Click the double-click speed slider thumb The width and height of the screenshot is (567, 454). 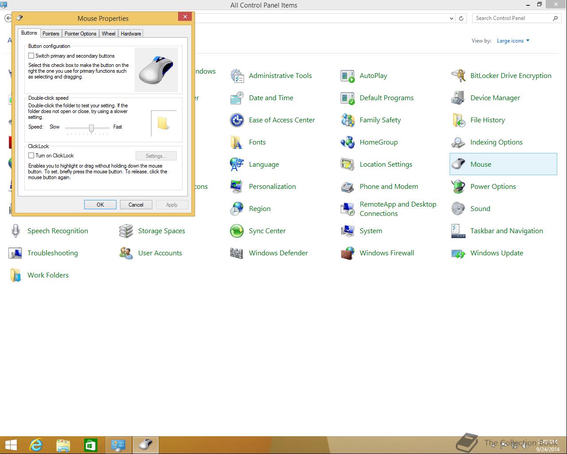(91, 128)
